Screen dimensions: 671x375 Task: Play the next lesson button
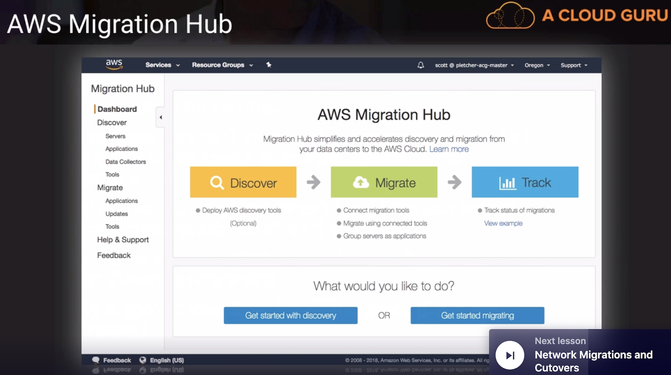(510, 355)
